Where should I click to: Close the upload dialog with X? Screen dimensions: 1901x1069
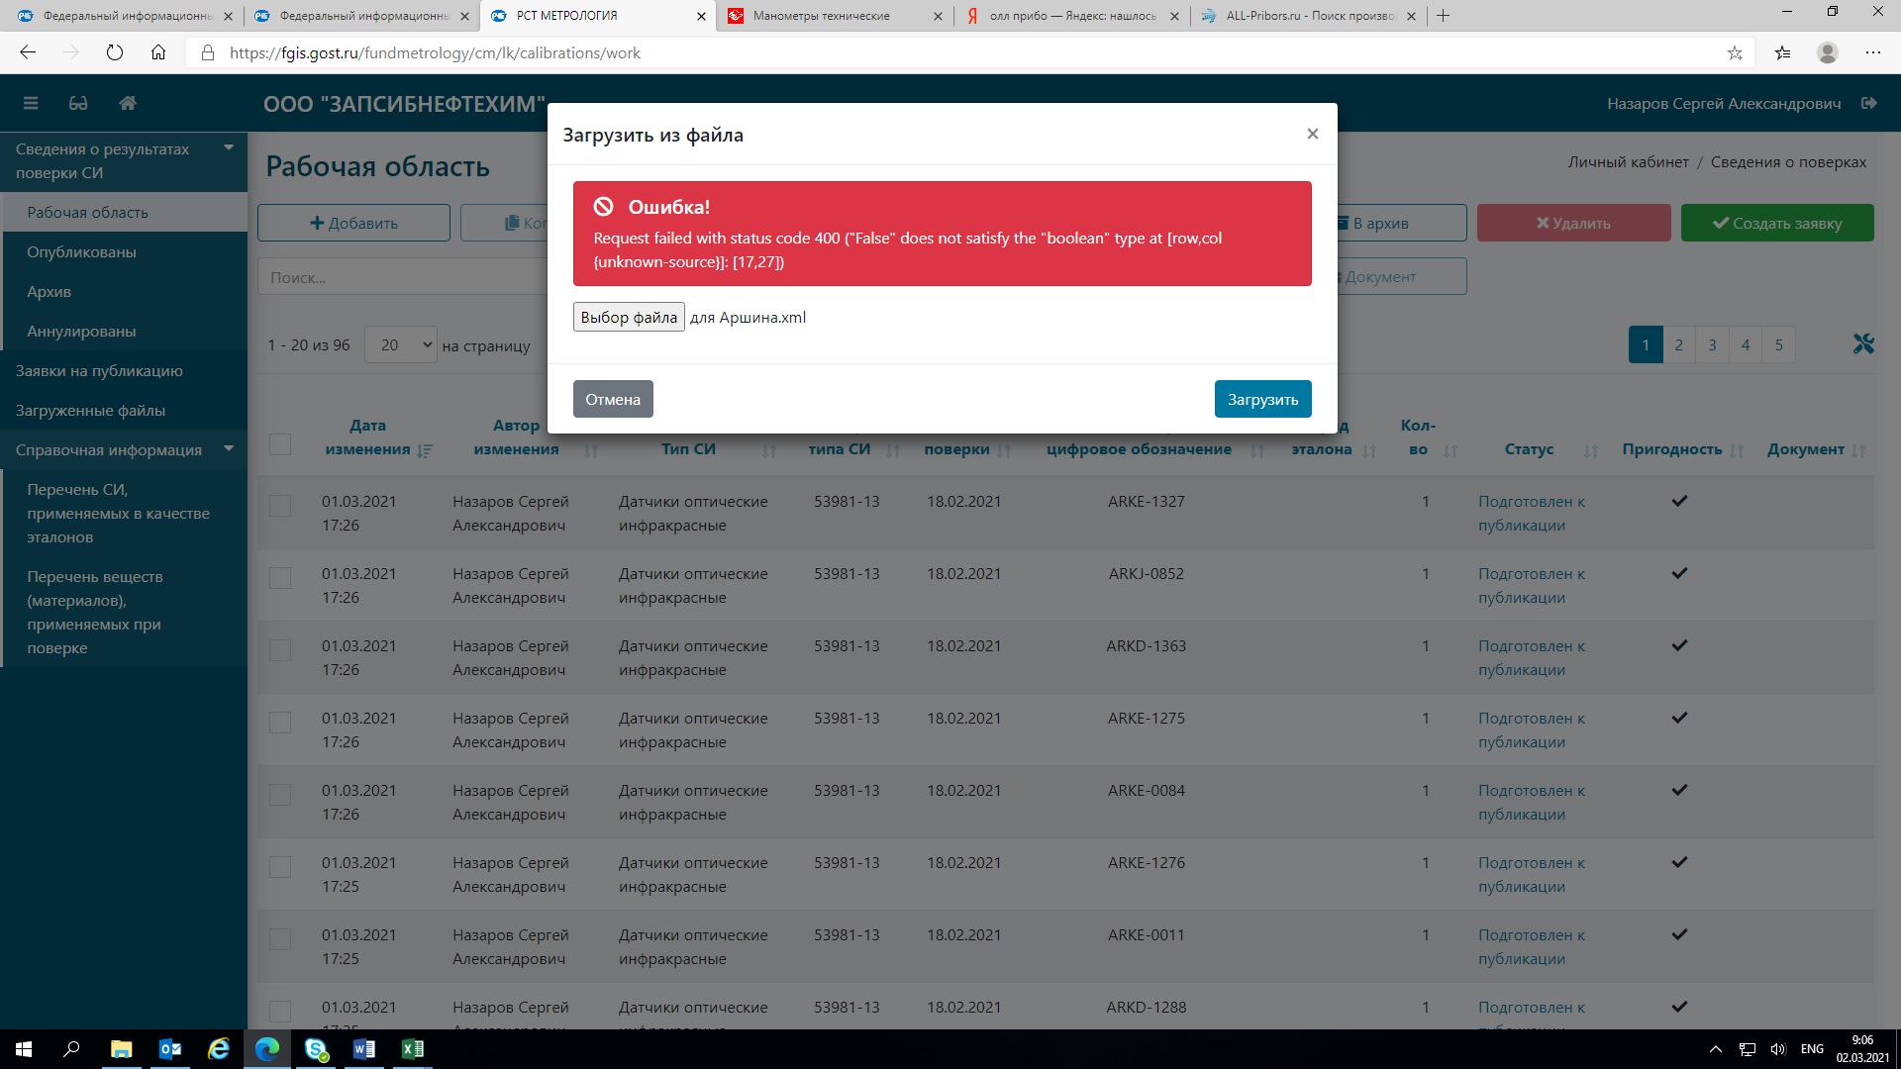pyautogui.click(x=1312, y=134)
